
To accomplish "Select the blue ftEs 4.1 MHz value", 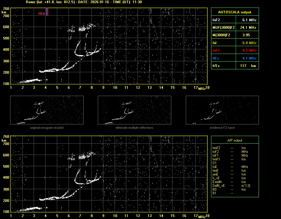I will 249,58.
